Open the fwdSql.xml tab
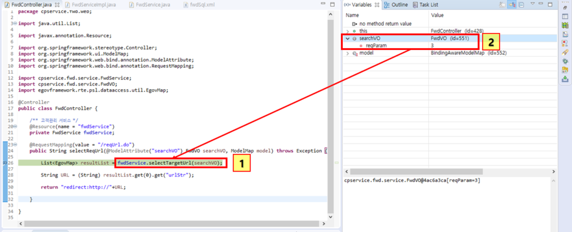The height and width of the screenshot is (232, 572). (200, 5)
